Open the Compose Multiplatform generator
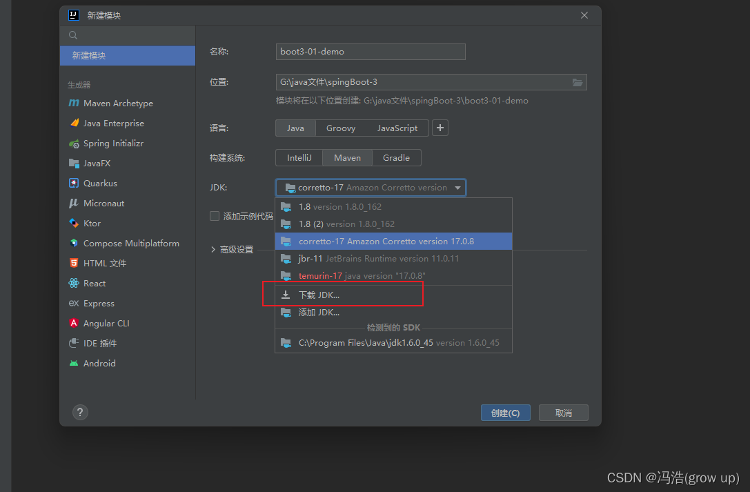The height and width of the screenshot is (492, 750). click(x=127, y=244)
